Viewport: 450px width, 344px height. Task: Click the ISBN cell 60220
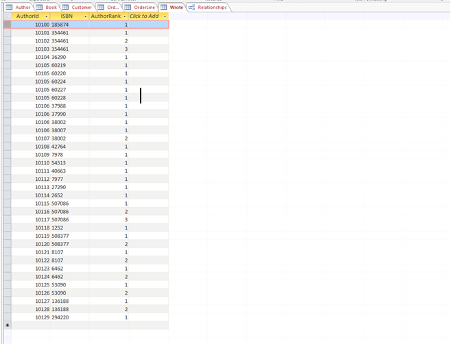click(x=70, y=73)
